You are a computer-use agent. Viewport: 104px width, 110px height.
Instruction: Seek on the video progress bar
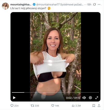(x=55, y=92)
